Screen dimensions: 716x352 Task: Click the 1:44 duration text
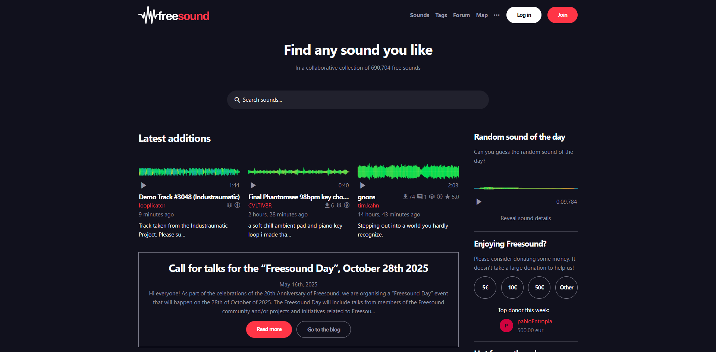coord(234,185)
